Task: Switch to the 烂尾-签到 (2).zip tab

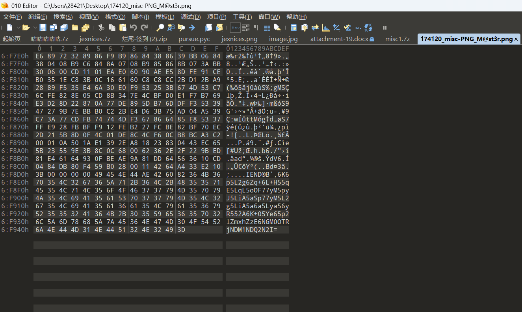Action: pos(144,39)
